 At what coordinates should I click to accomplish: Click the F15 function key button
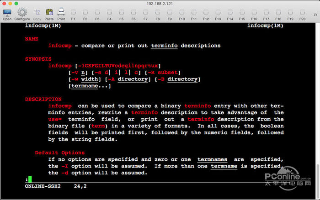pyautogui.click(x=242, y=15)
